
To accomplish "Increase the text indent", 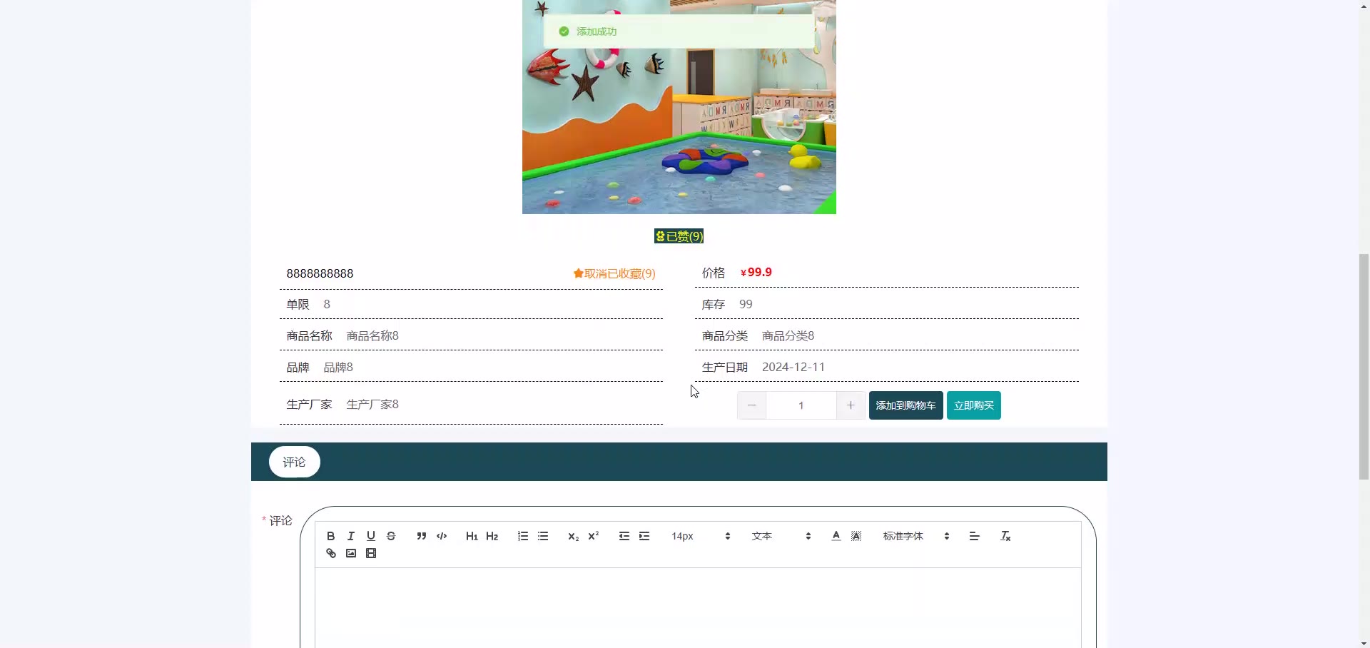I will pos(644,536).
